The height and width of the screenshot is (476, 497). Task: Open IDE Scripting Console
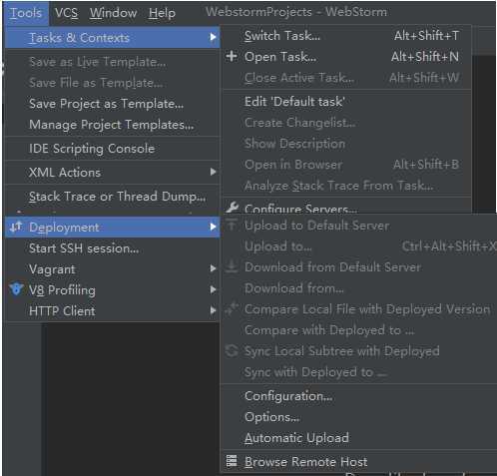92,149
